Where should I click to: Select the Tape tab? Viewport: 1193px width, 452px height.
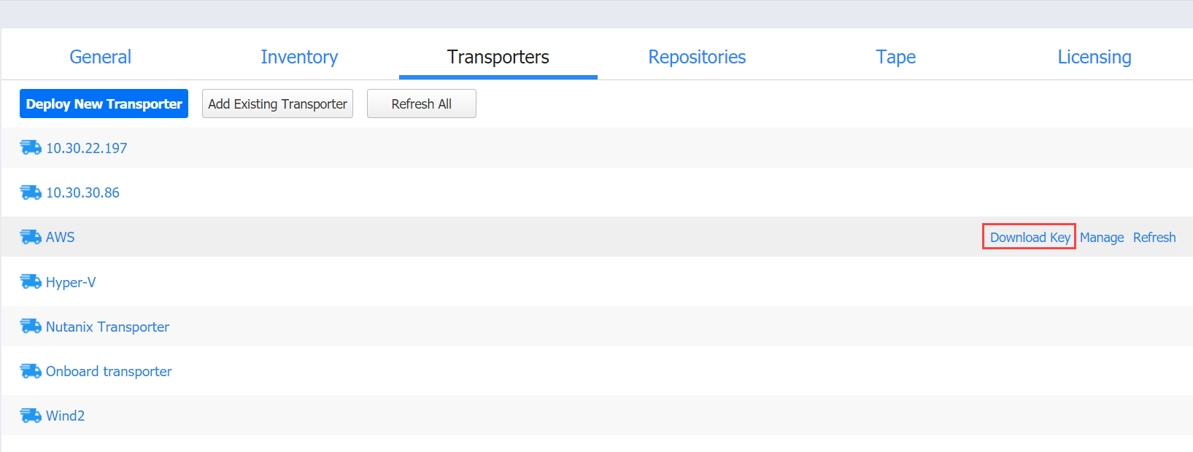click(x=896, y=57)
